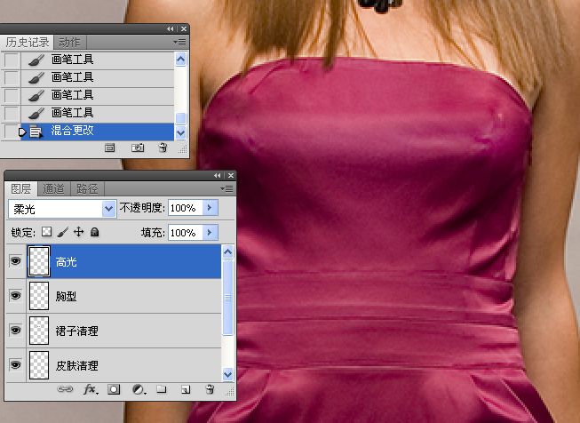This screenshot has width=580, height=423.
Task: Lock all padlock icon
Action: pyautogui.click(x=95, y=232)
